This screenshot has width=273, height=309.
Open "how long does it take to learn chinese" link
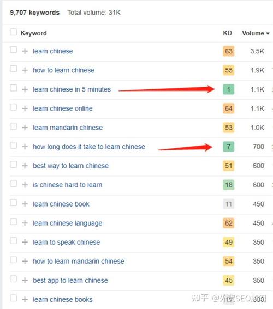(x=89, y=147)
